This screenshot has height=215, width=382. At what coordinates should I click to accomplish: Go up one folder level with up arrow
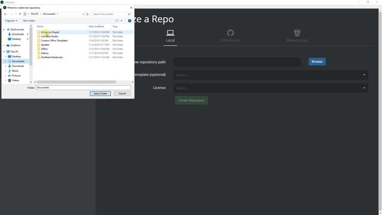[x=20, y=14]
